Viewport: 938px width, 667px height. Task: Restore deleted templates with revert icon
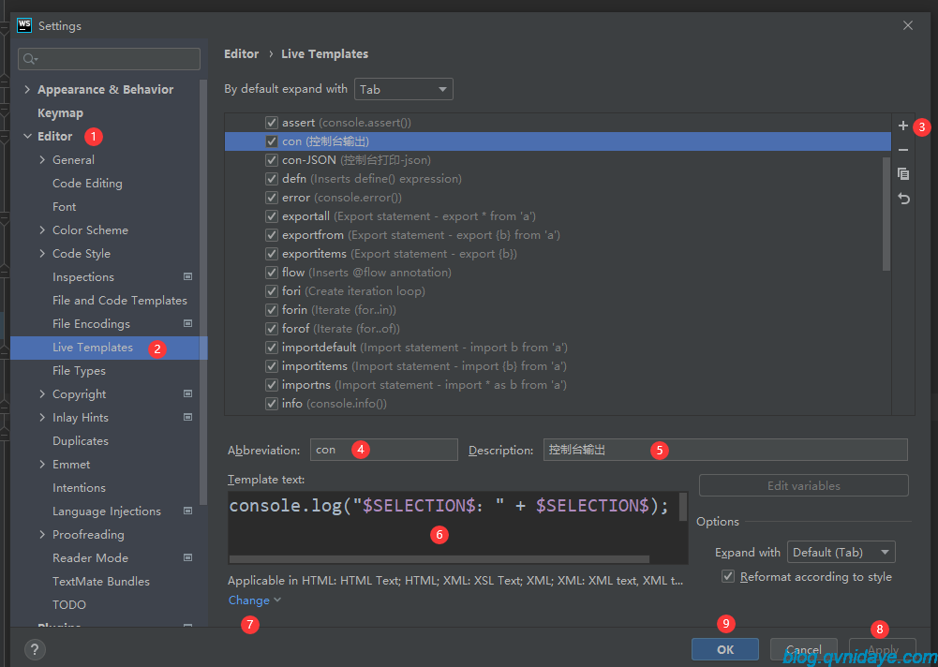coord(903,198)
